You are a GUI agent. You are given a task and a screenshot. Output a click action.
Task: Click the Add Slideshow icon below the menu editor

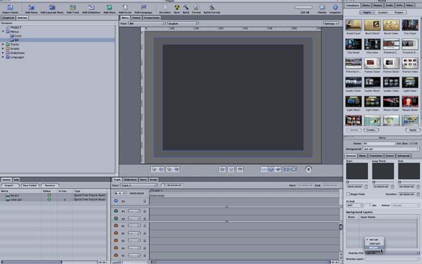tap(231, 169)
